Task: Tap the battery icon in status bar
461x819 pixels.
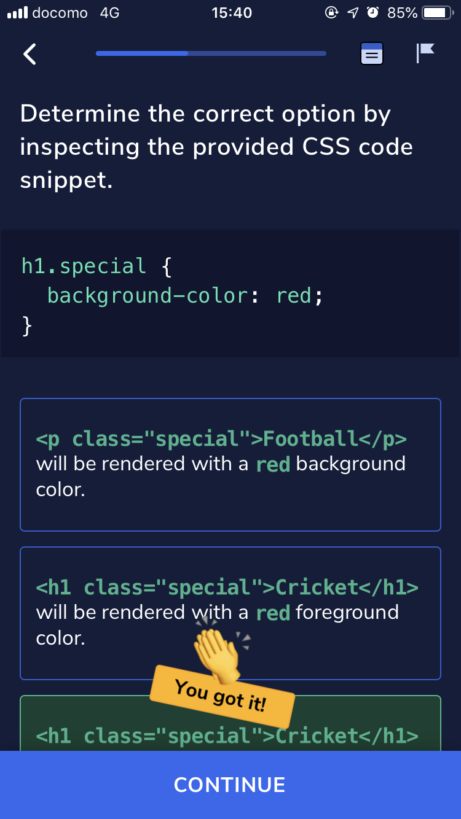Action: tap(439, 13)
